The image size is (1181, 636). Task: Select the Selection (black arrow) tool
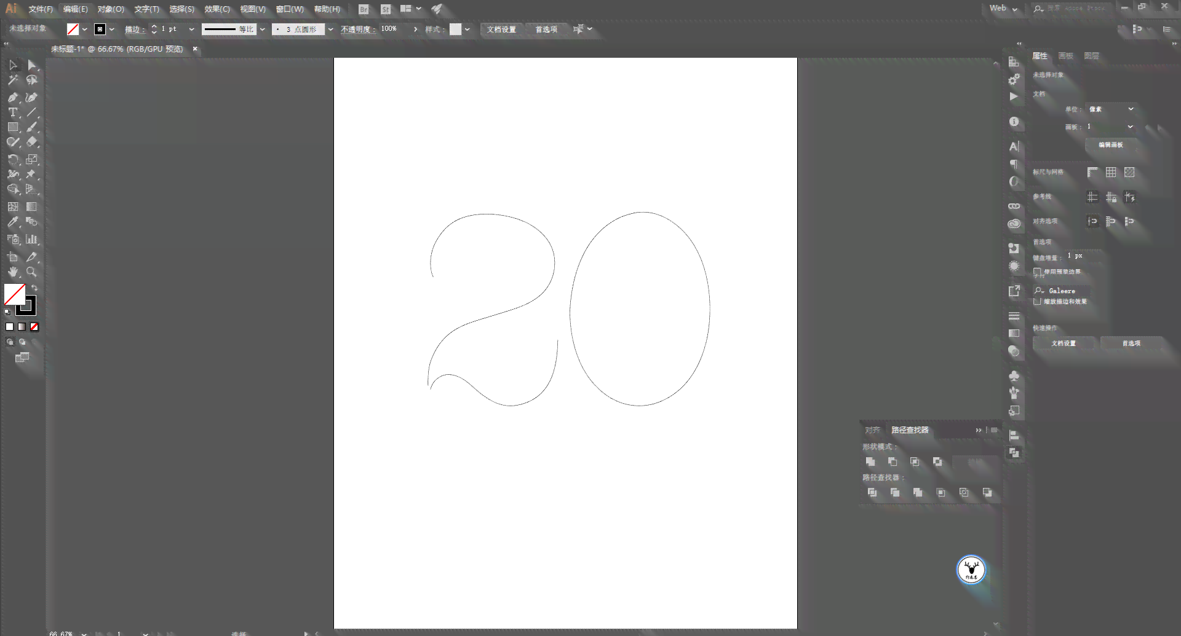pos(13,65)
